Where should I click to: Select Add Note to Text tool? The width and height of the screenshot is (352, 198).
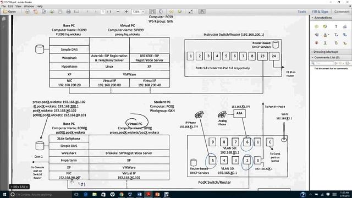tap(336, 43)
